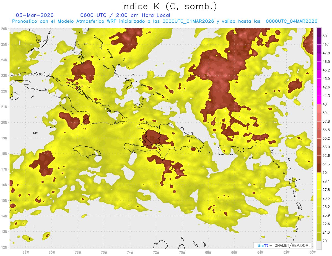Click the colorbar value "43.9"

(326, 78)
